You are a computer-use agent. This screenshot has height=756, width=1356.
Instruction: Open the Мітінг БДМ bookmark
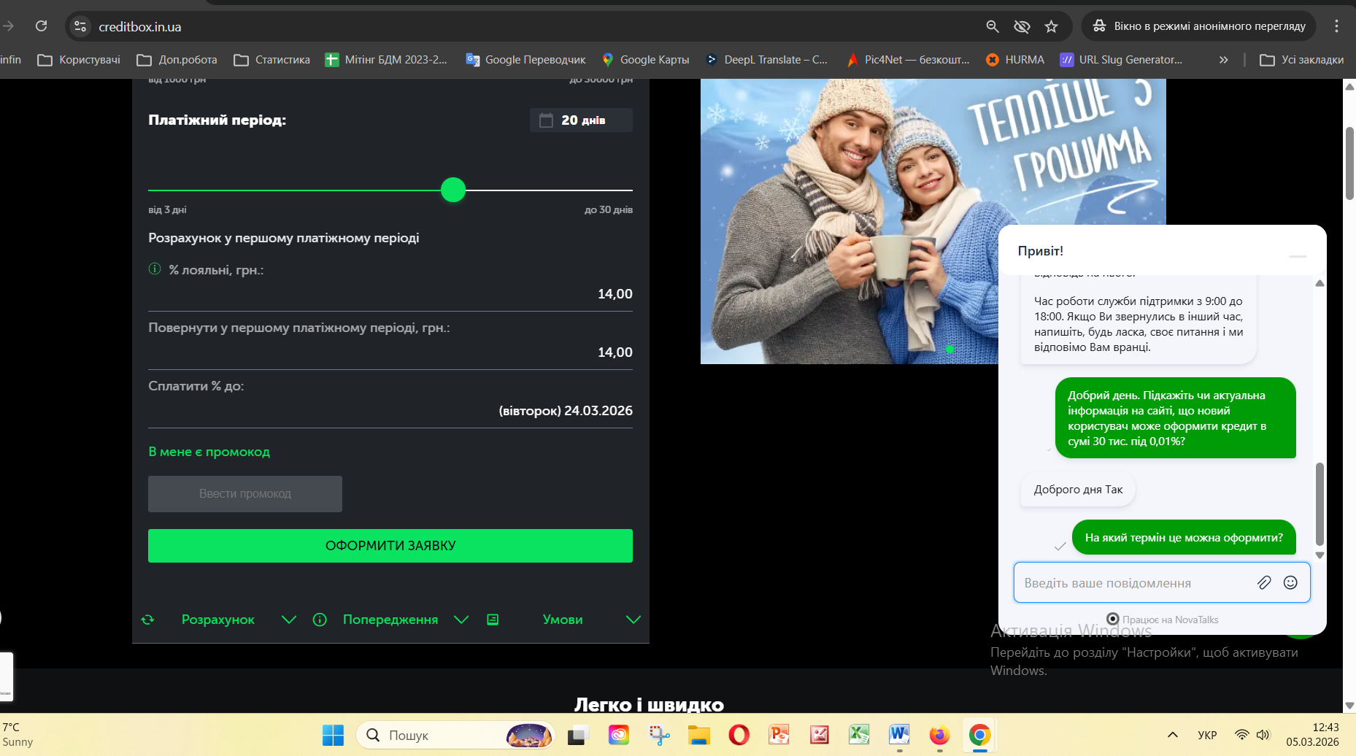[385, 60]
